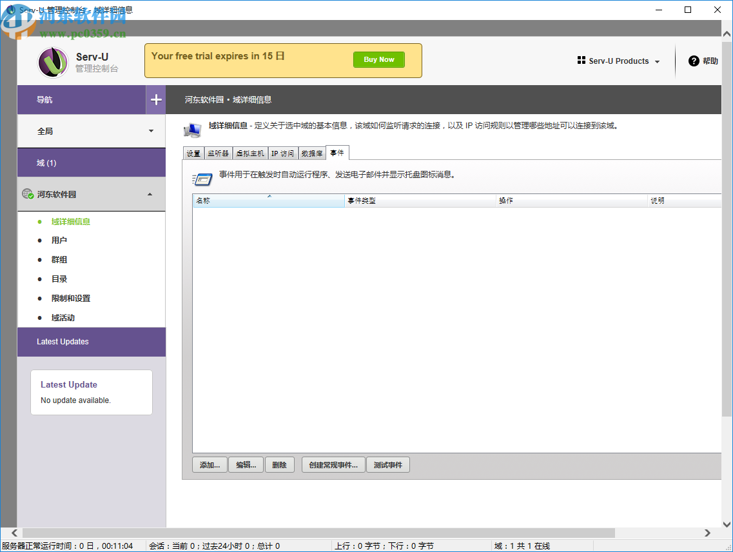Click the vertical scrollbar down arrow

click(x=727, y=524)
